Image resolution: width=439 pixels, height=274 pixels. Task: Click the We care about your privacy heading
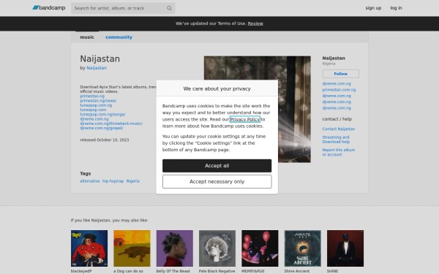pyautogui.click(x=217, y=88)
